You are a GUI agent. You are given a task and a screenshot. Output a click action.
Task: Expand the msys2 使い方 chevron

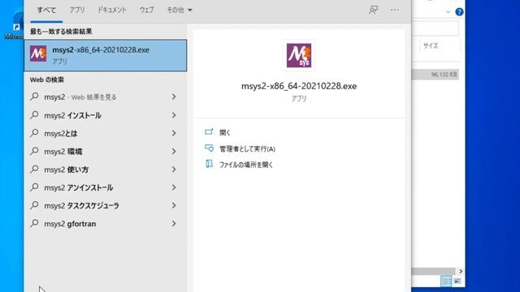tap(174, 170)
